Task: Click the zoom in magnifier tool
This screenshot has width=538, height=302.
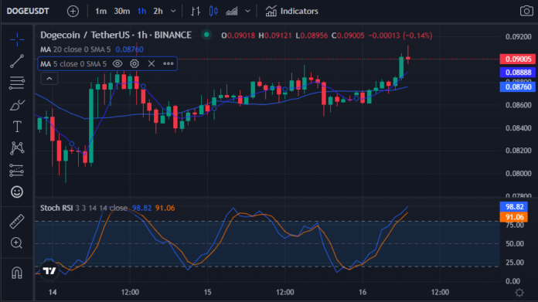Action: (17, 243)
